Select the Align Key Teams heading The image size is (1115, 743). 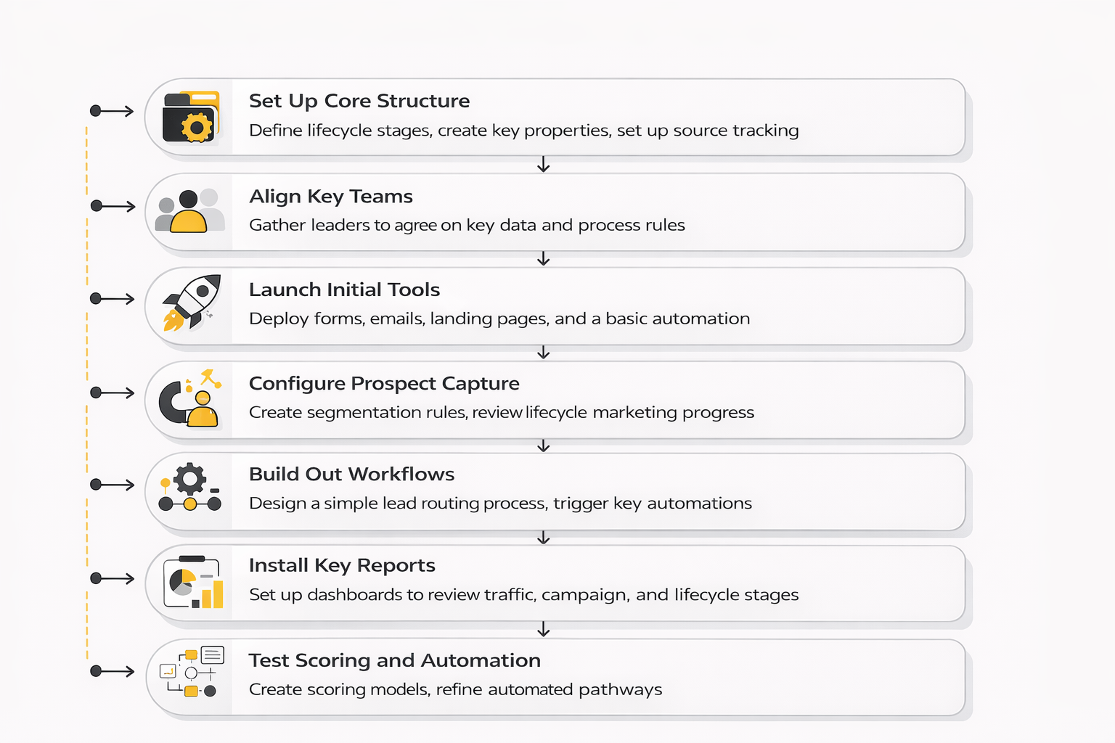point(330,197)
